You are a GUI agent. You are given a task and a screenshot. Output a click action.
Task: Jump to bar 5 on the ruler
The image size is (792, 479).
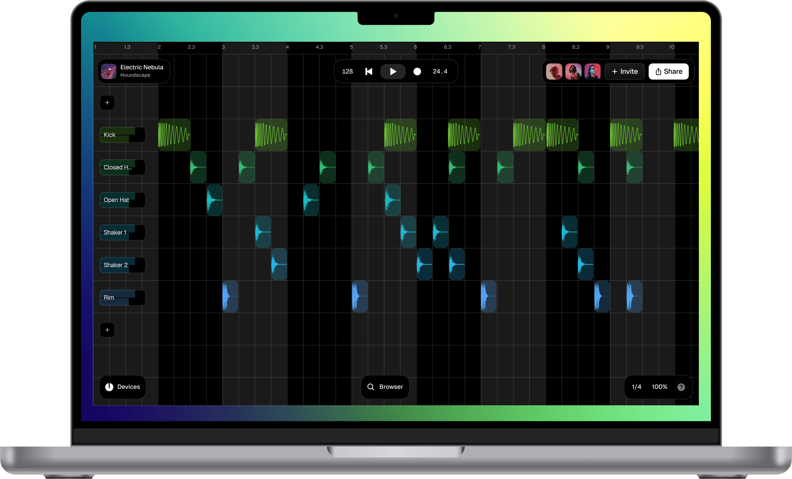[351, 47]
